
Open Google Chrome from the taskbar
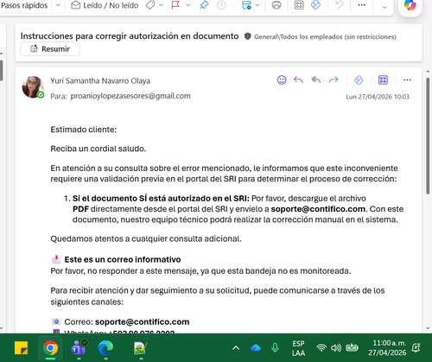point(50,348)
